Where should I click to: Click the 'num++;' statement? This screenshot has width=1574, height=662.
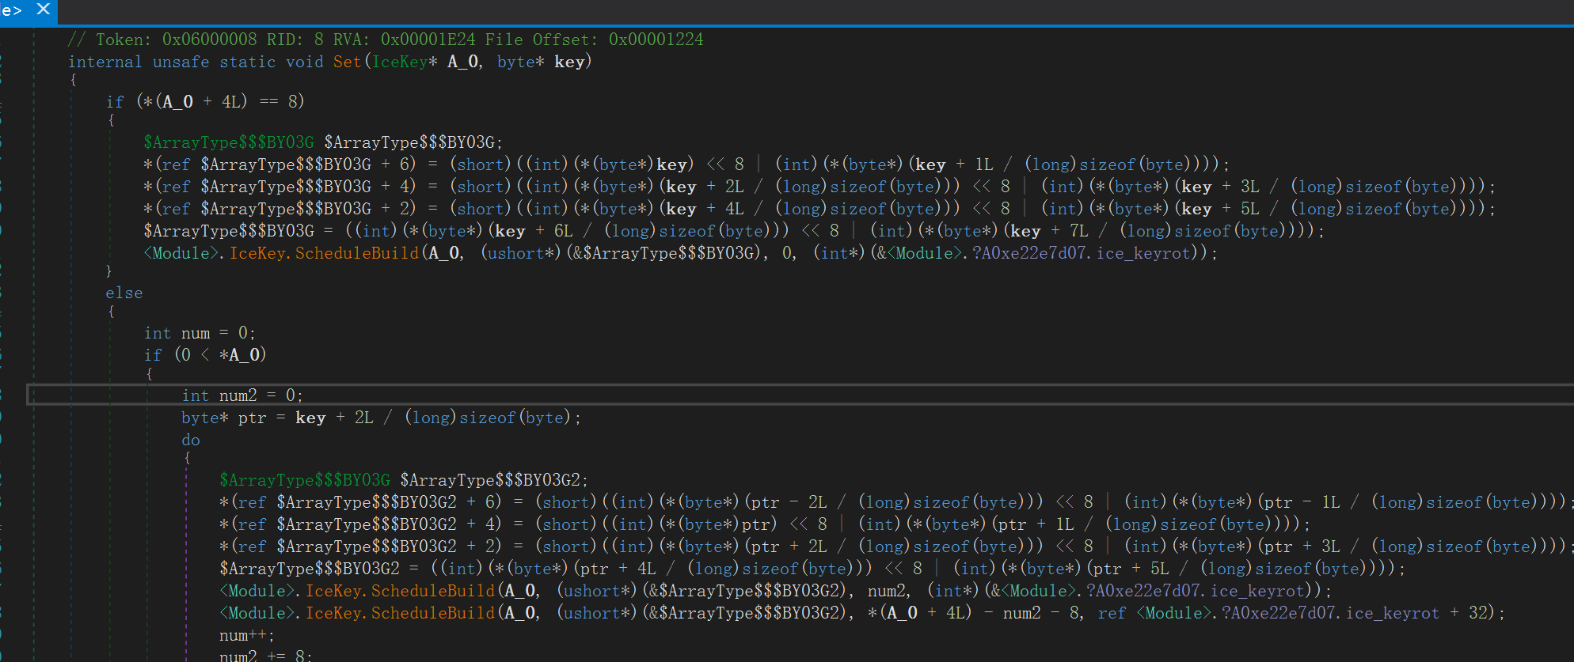(246, 635)
